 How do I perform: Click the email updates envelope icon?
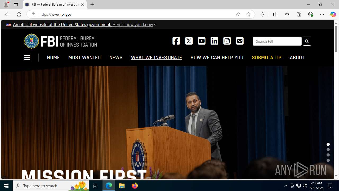(x=240, y=41)
